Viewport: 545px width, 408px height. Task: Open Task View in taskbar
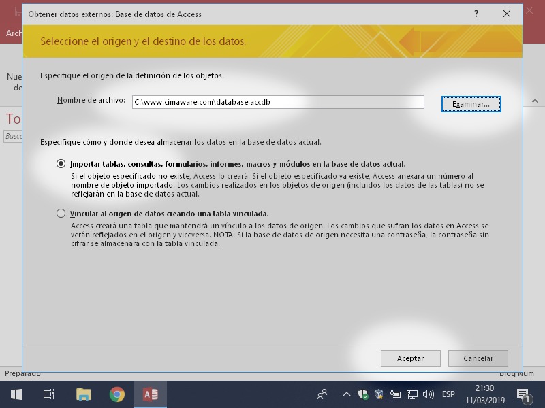tap(49, 394)
